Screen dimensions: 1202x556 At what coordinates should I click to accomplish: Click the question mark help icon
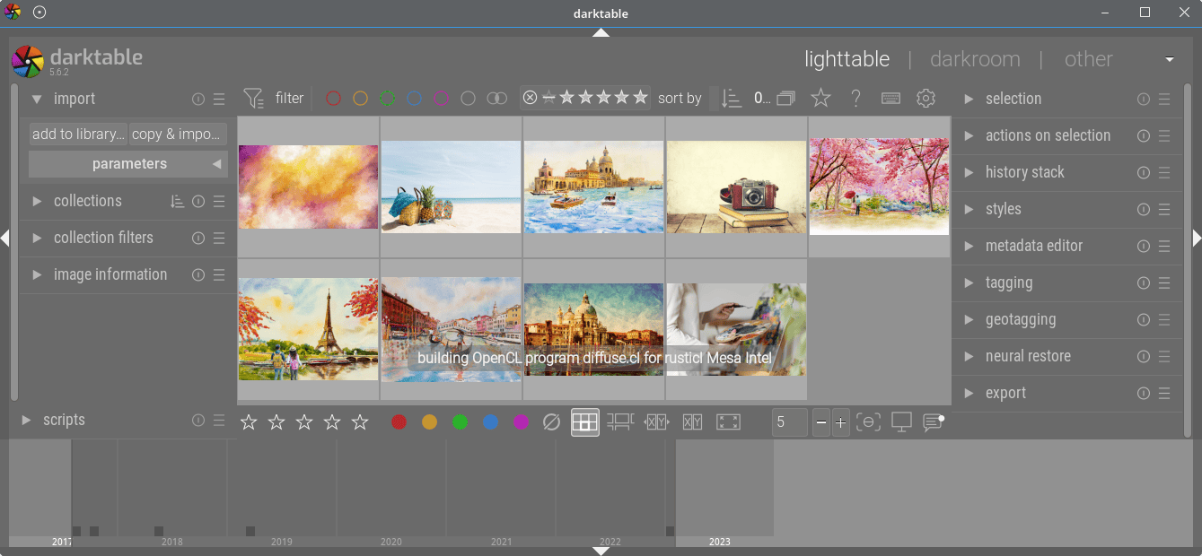pyautogui.click(x=855, y=99)
